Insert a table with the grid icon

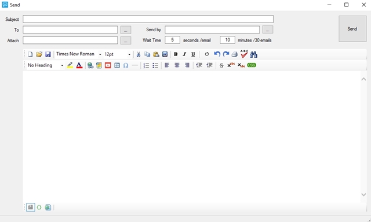pos(117,65)
